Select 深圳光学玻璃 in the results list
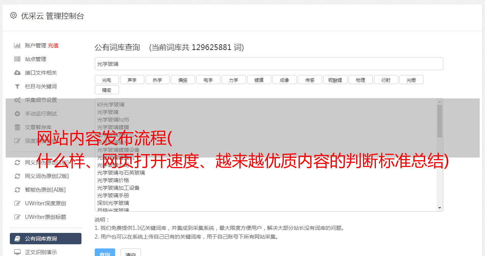 (113, 203)
